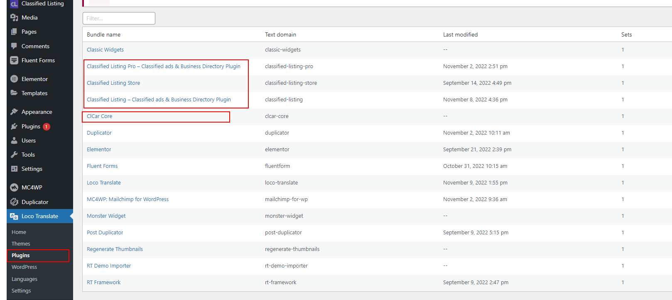Open the Fluent Forms menu item

(38, 60)
